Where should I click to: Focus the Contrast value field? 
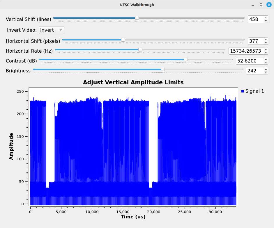coord(249,61)
